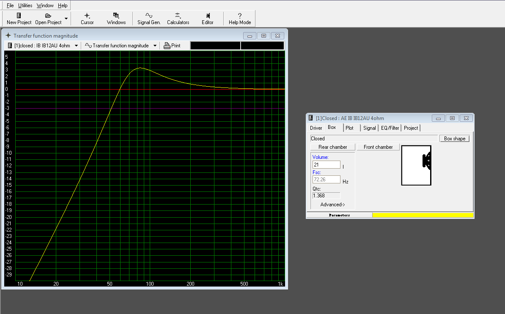Select the Front chamber button
505x314 pixels.
click(378, 147)
